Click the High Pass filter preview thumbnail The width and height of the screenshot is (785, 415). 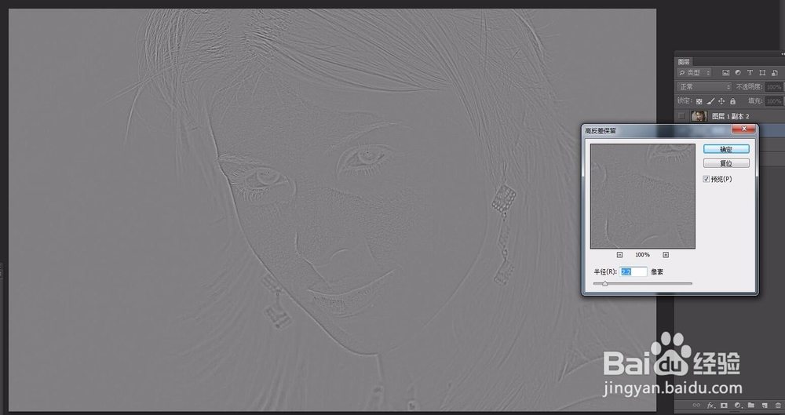pyautogui.click(x=642, y=196)
